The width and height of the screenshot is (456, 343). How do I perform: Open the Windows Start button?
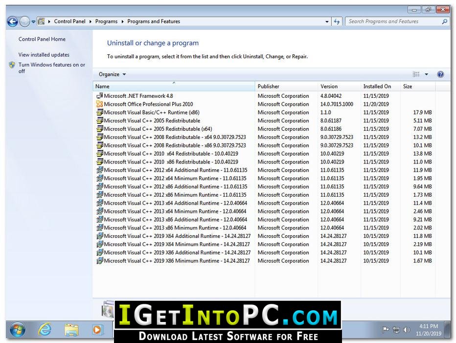click(x=18, y=330)
